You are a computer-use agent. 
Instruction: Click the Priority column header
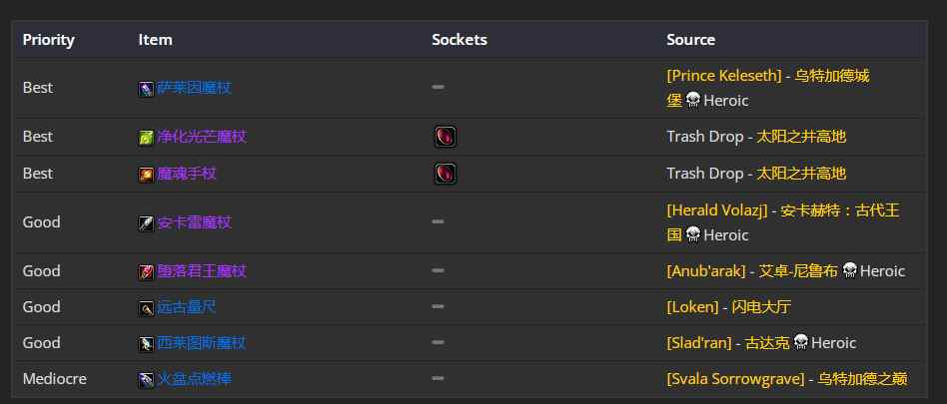coord(48,40)
